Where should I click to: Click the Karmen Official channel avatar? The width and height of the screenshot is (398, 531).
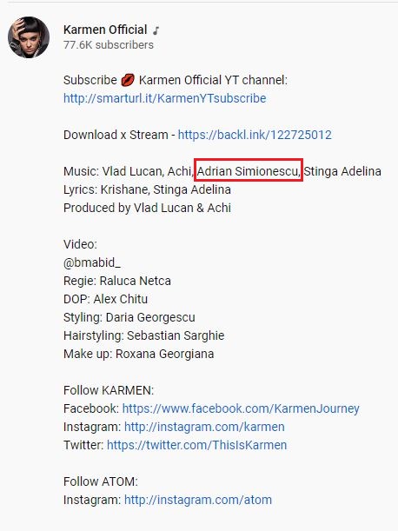click(29, 37)
